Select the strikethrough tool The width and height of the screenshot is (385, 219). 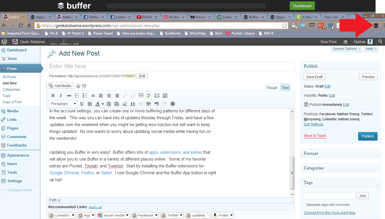click(x=69, y=96)
